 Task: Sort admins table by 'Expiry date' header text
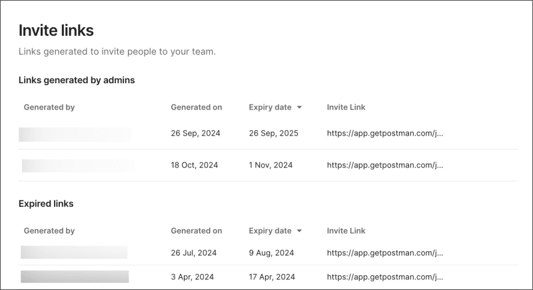click(x=270, y=107)
